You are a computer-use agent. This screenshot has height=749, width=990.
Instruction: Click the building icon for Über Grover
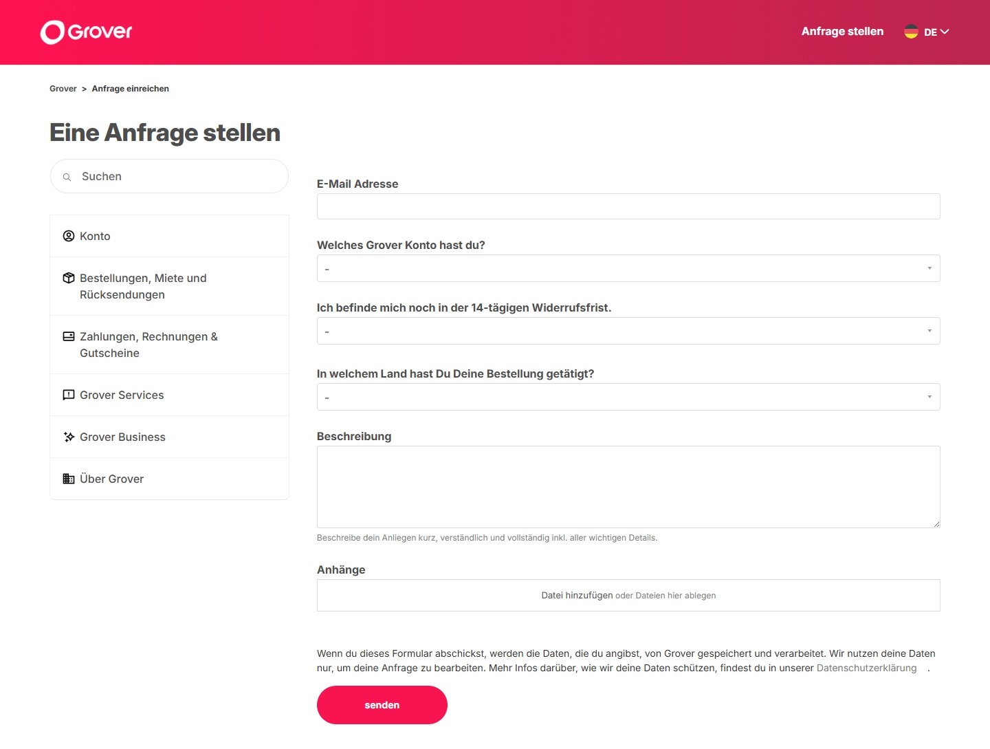pos(69,479)
